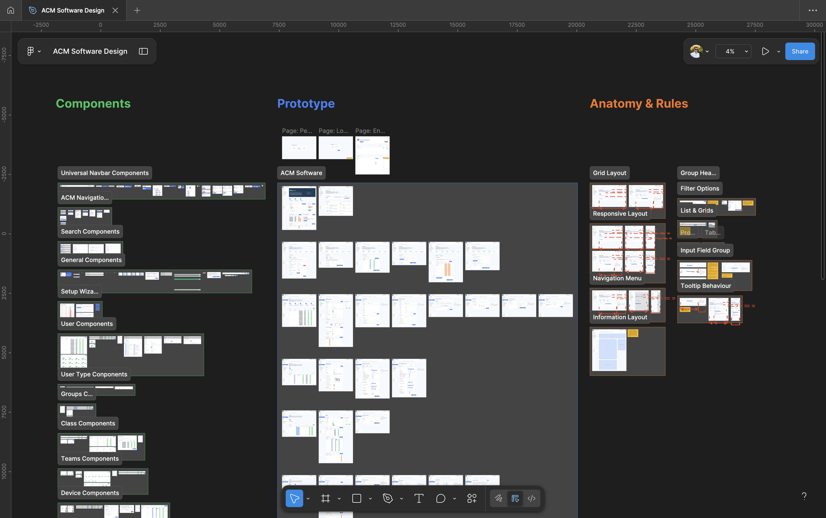The image size is (826, 518).
Task: Expand the Figma main menu chevron
Action: point(39,51)
